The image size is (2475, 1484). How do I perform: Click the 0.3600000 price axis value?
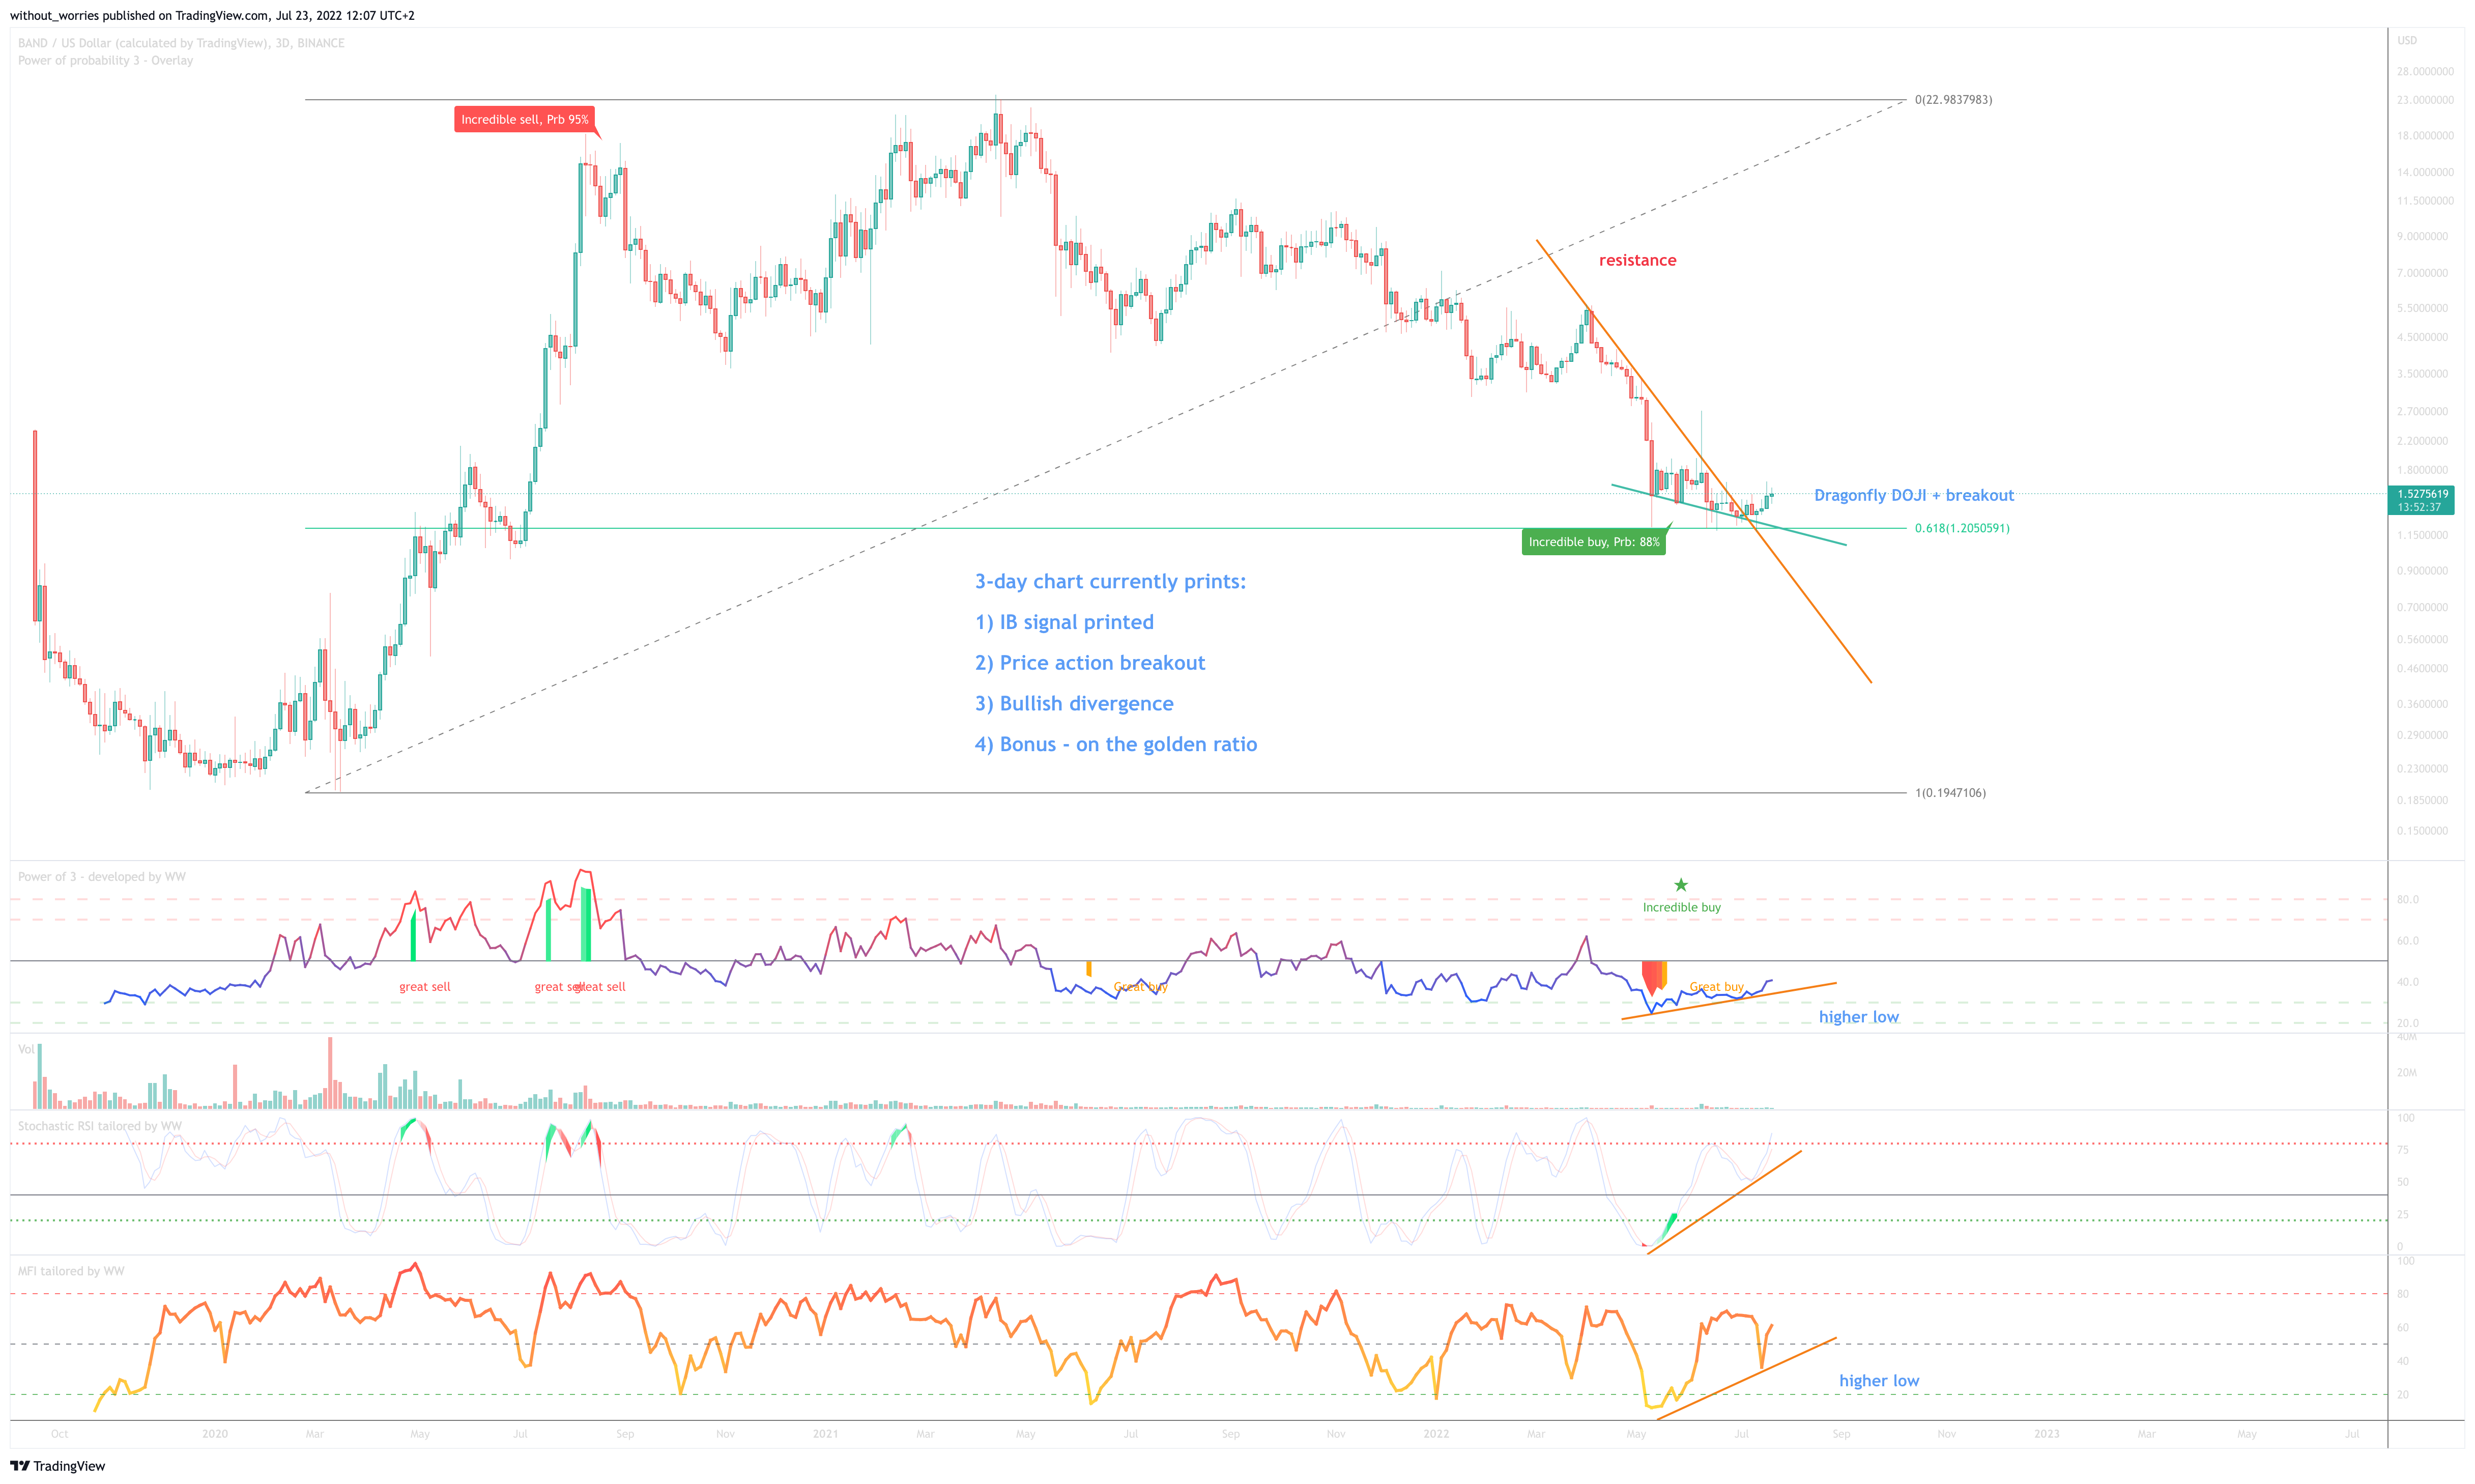coord(2423,704)
